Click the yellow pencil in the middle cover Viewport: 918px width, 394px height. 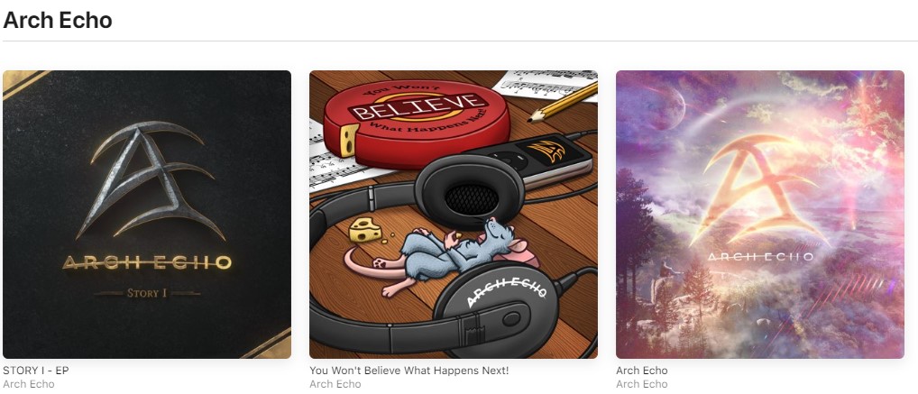tap(562, 102)
